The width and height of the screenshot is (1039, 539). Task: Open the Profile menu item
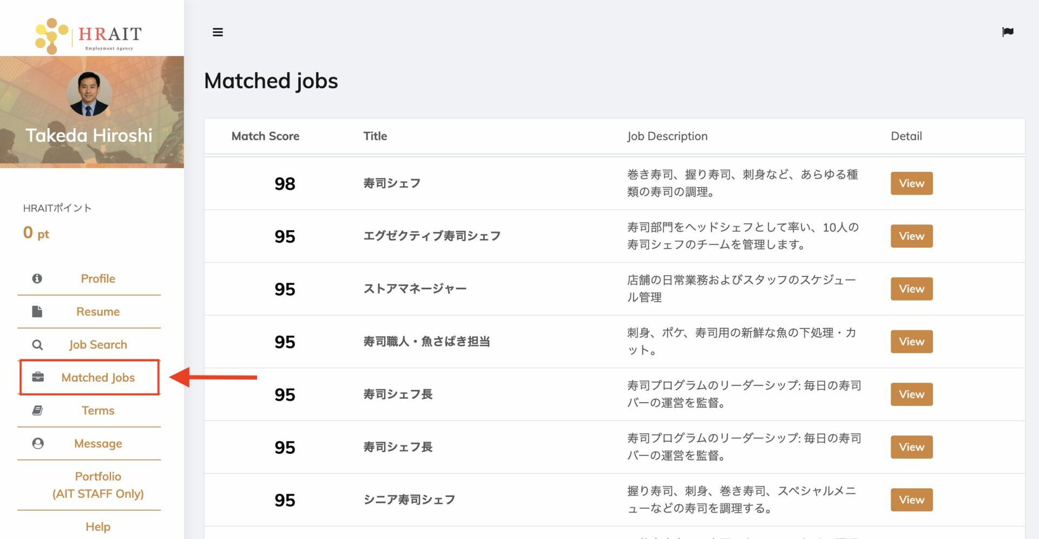click(x=98, y=278)
